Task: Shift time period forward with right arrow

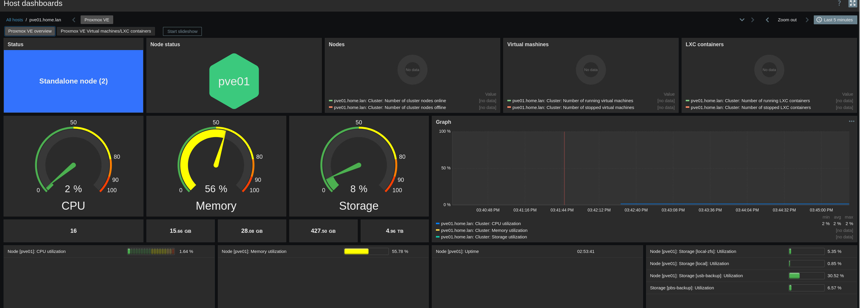Action: (x=807, y=20)
